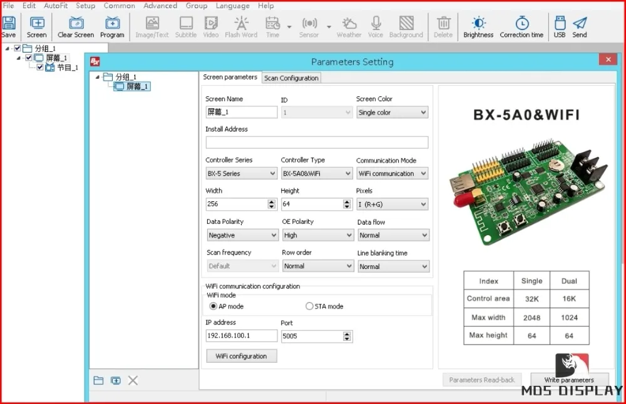This screenshot has width=626, height=404.
Task: Open the Edit menu
Action: pos(29,6)
